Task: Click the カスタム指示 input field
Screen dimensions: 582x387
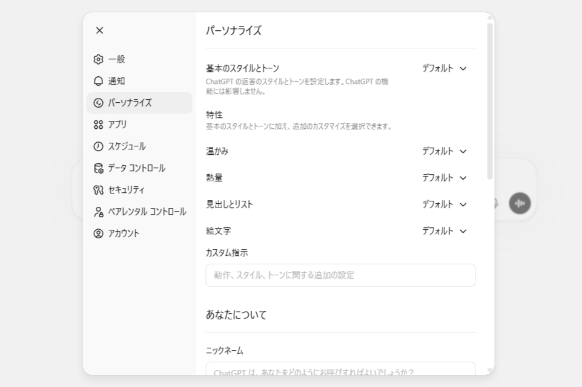Action: 340,275
